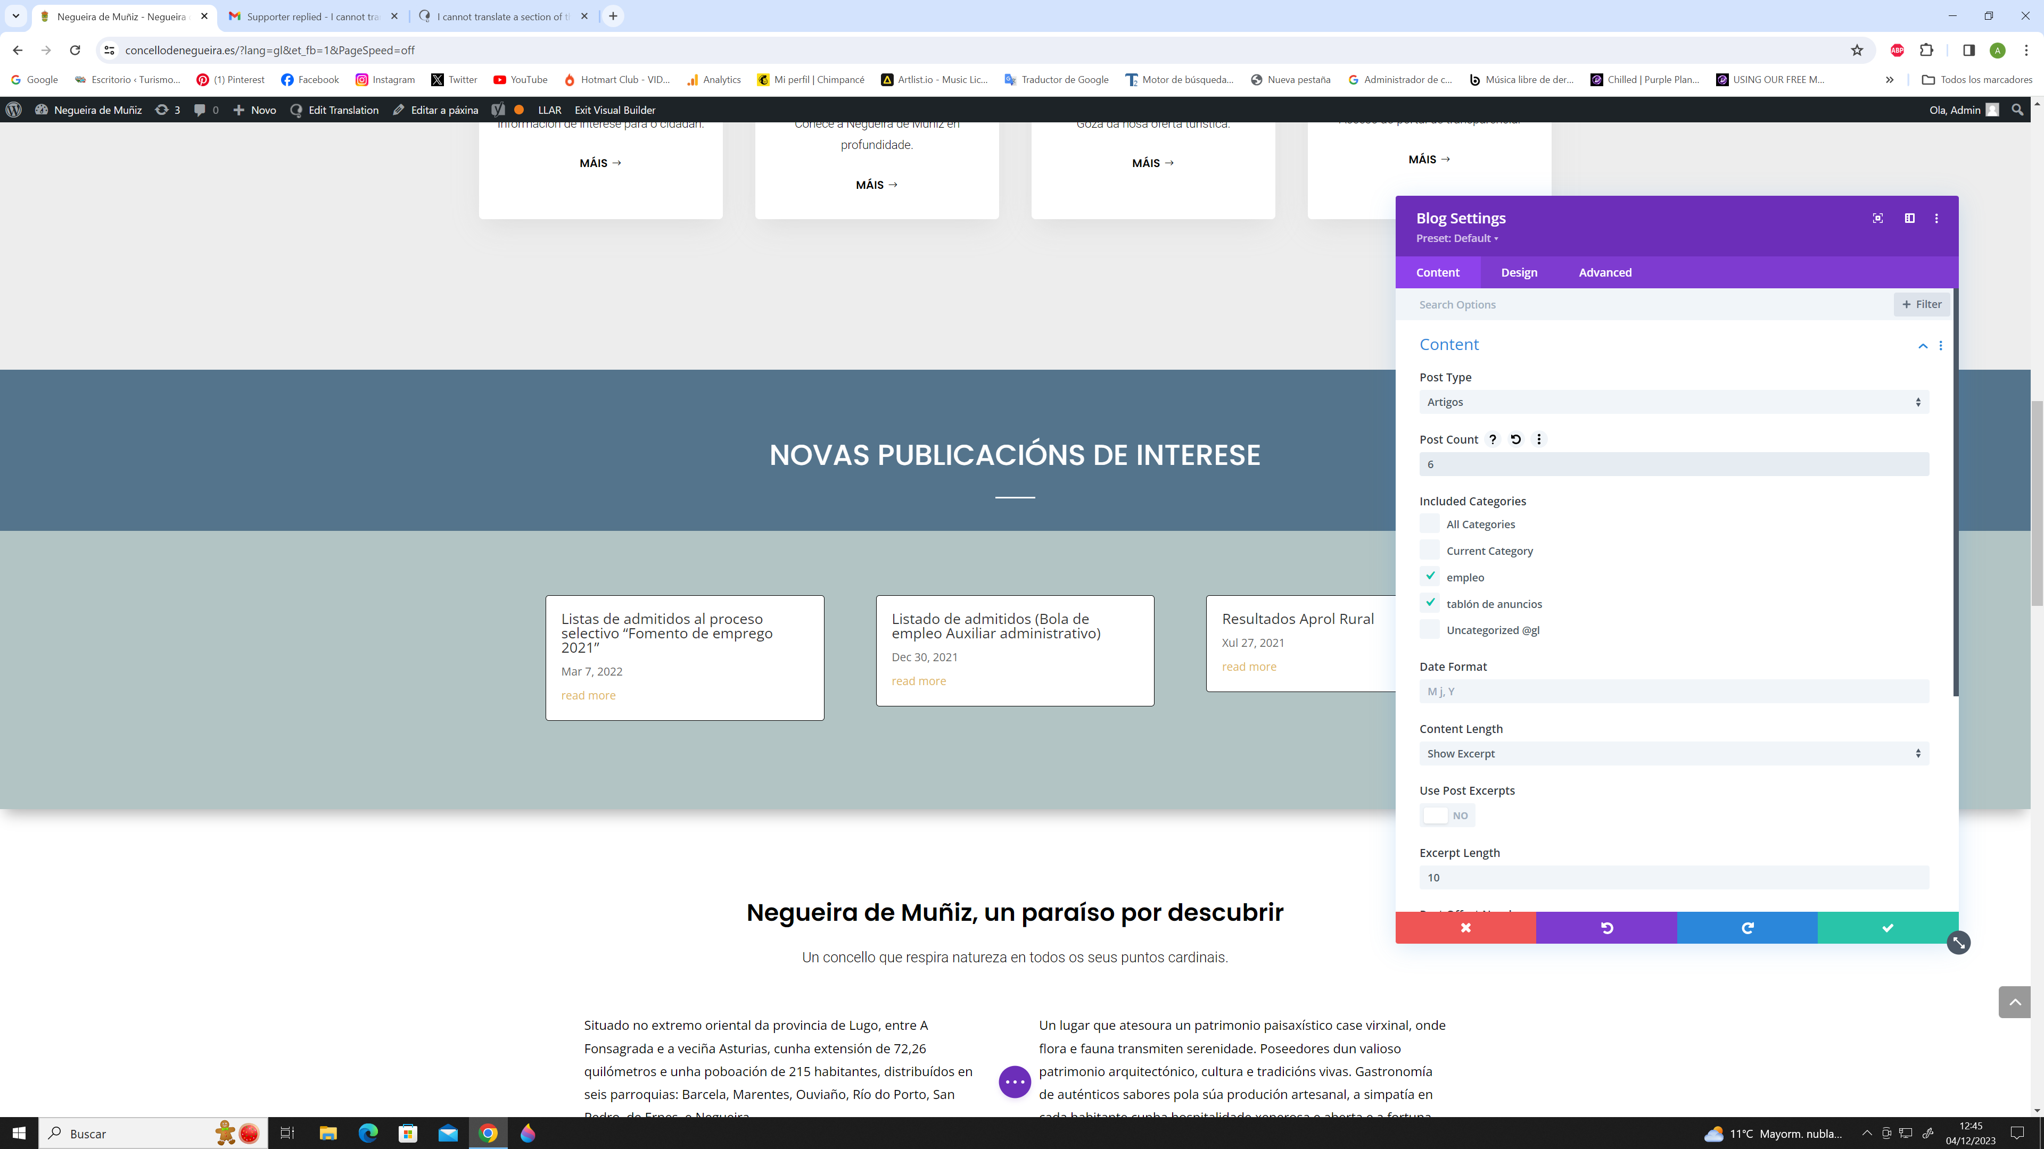
Task: Click the purple undo arrow button
Action: (x=1606, y=928)
